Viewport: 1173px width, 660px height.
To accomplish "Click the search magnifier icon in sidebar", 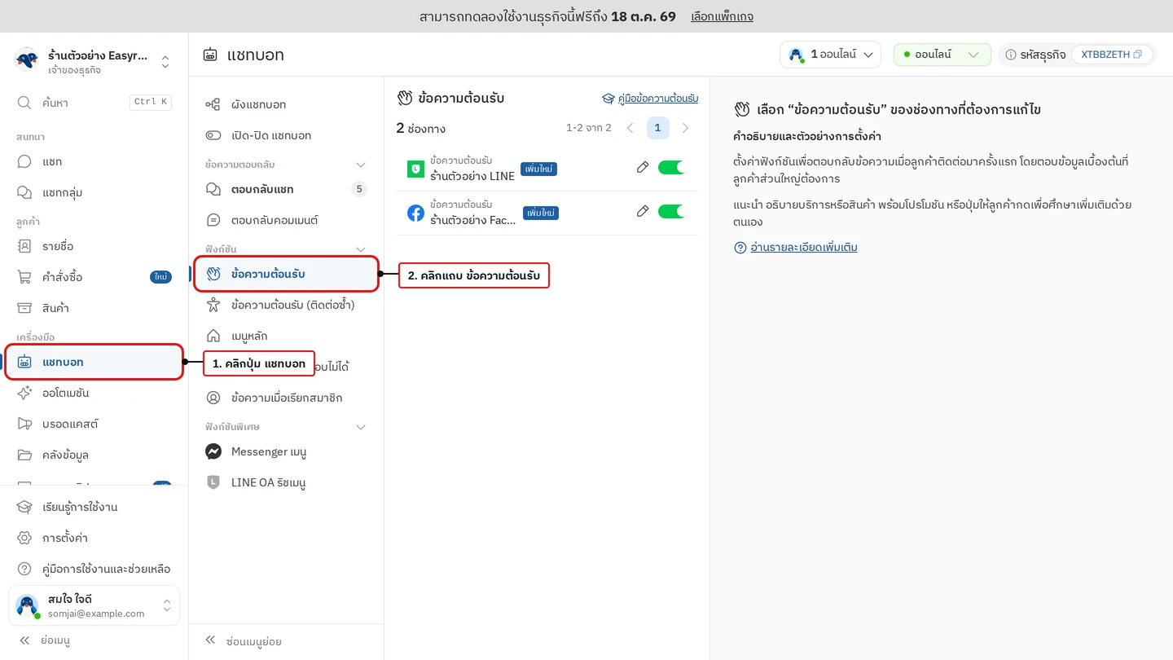I will 24,103.
